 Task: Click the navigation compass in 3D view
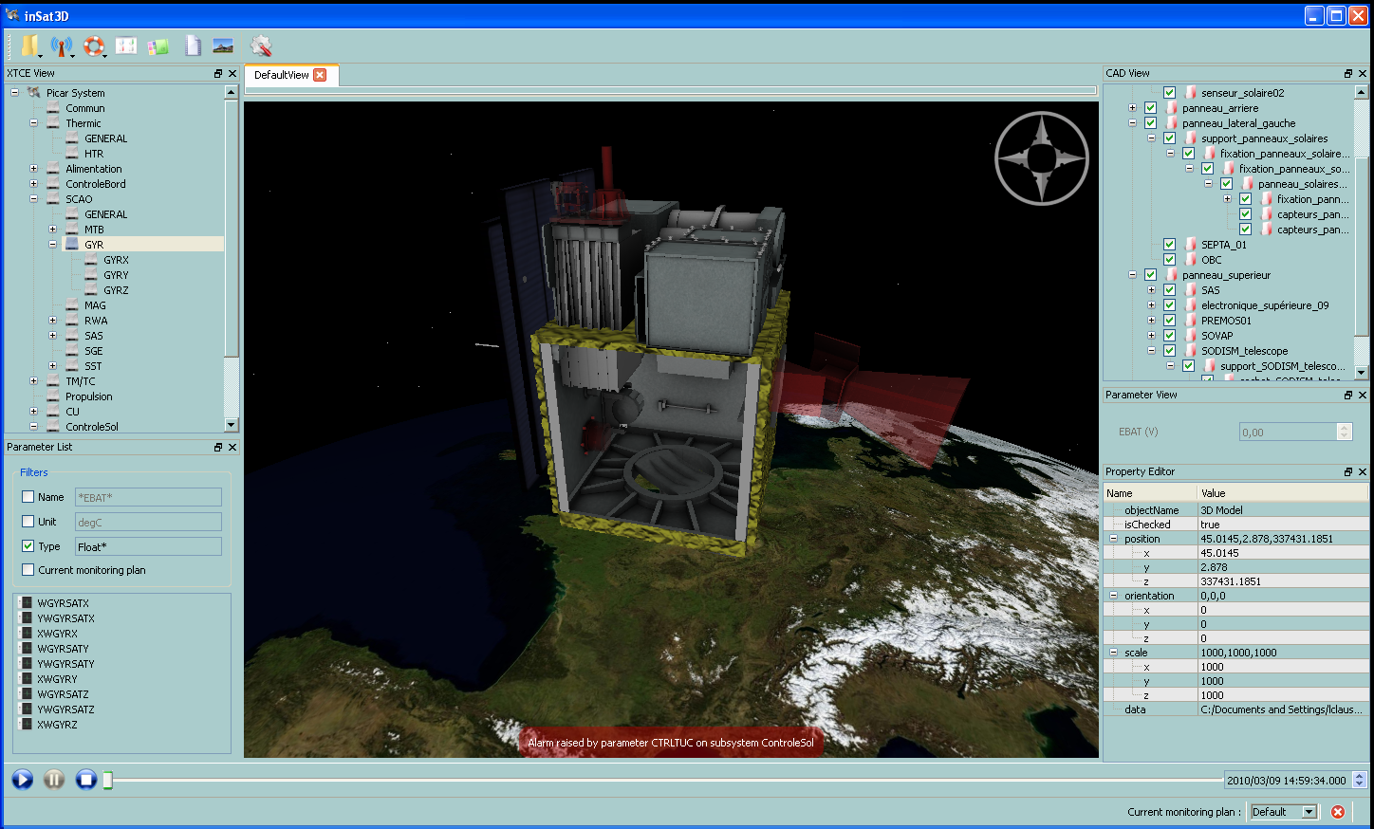(x=1041, y=158)
